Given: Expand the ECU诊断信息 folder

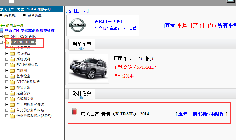Looking at the screenshot, I should (7, 65).
